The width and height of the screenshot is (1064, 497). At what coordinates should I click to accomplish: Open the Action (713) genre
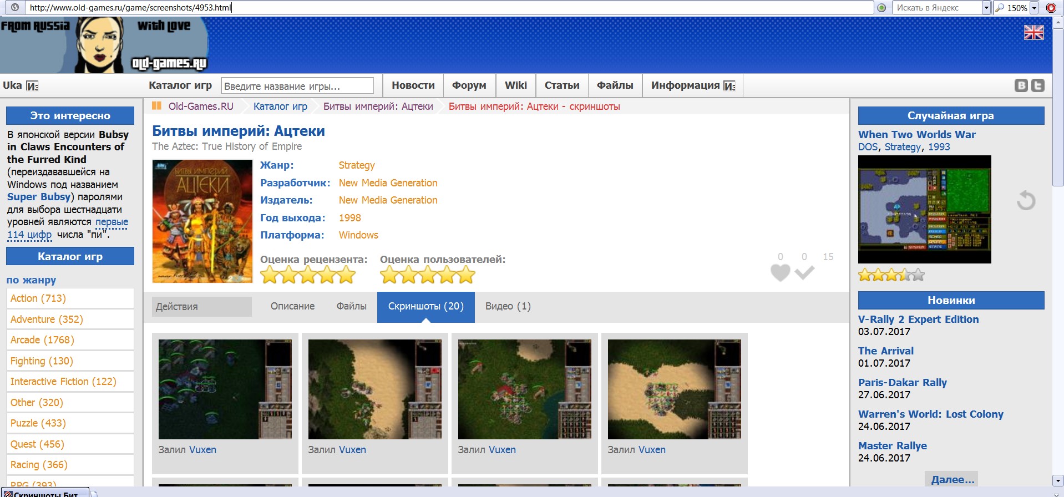tap(38, 298)
